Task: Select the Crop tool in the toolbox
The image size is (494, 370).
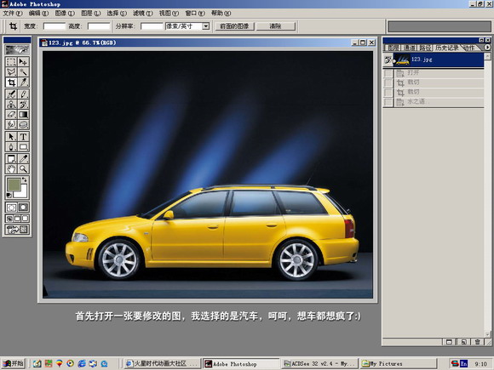Action: tap(11, 83)
